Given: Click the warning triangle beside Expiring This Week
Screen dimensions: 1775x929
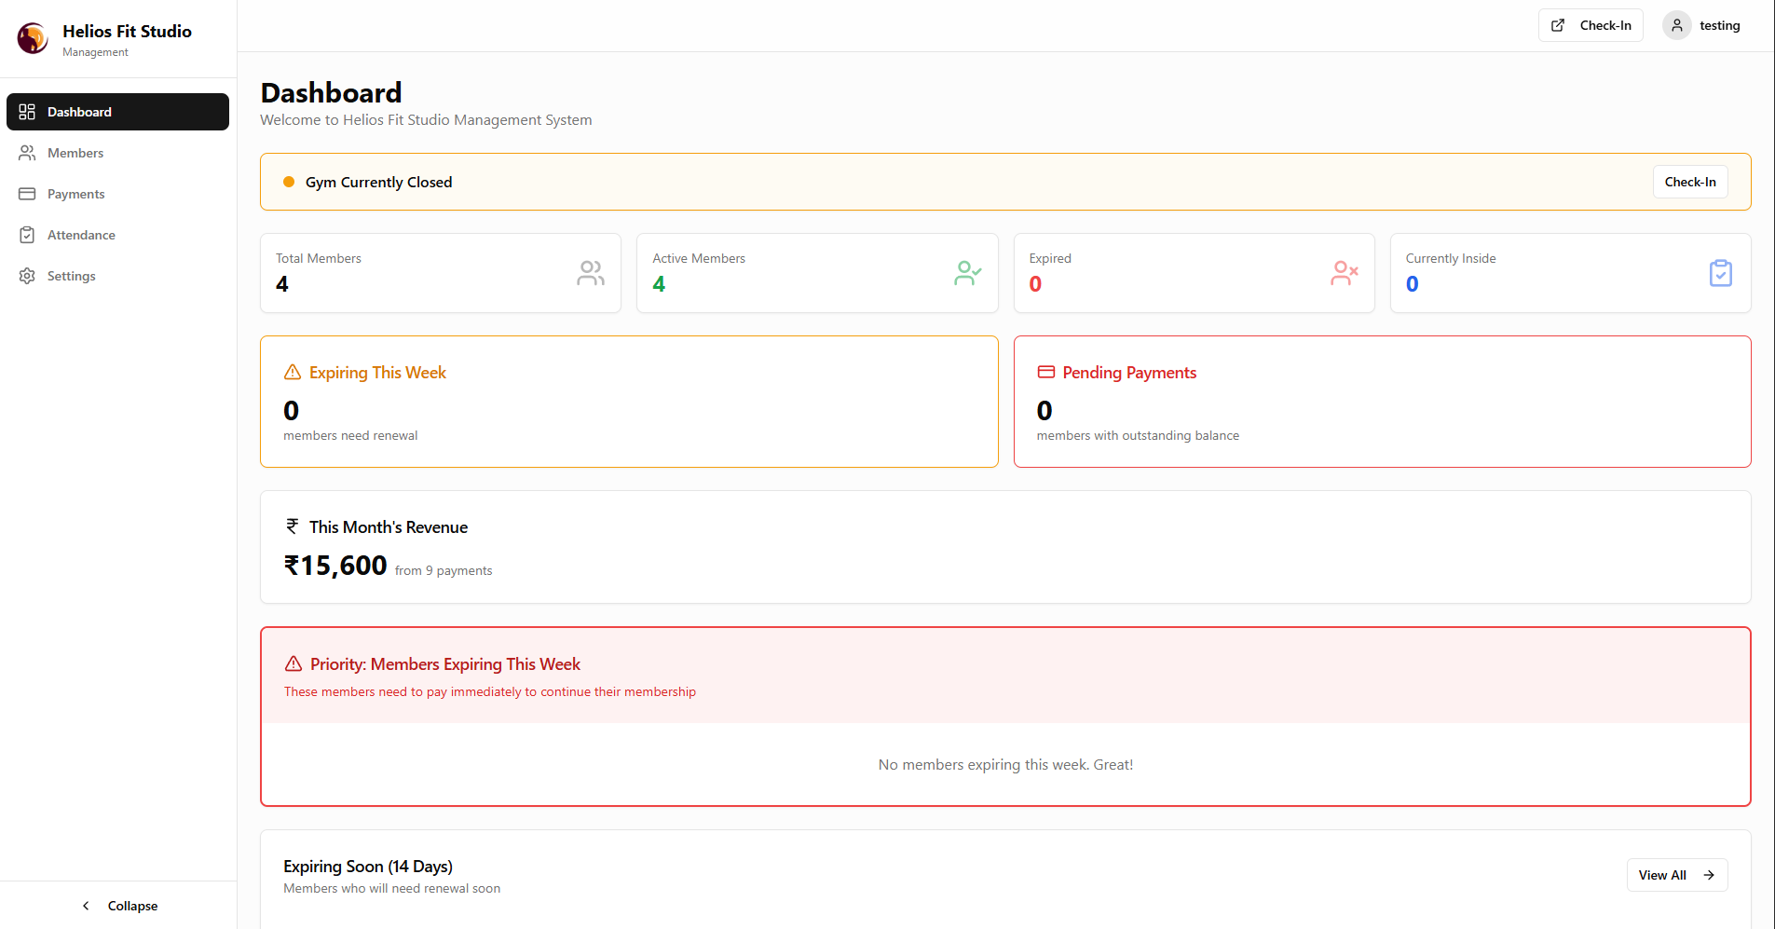Looking at the screenshot, I should tap(293, 373).
